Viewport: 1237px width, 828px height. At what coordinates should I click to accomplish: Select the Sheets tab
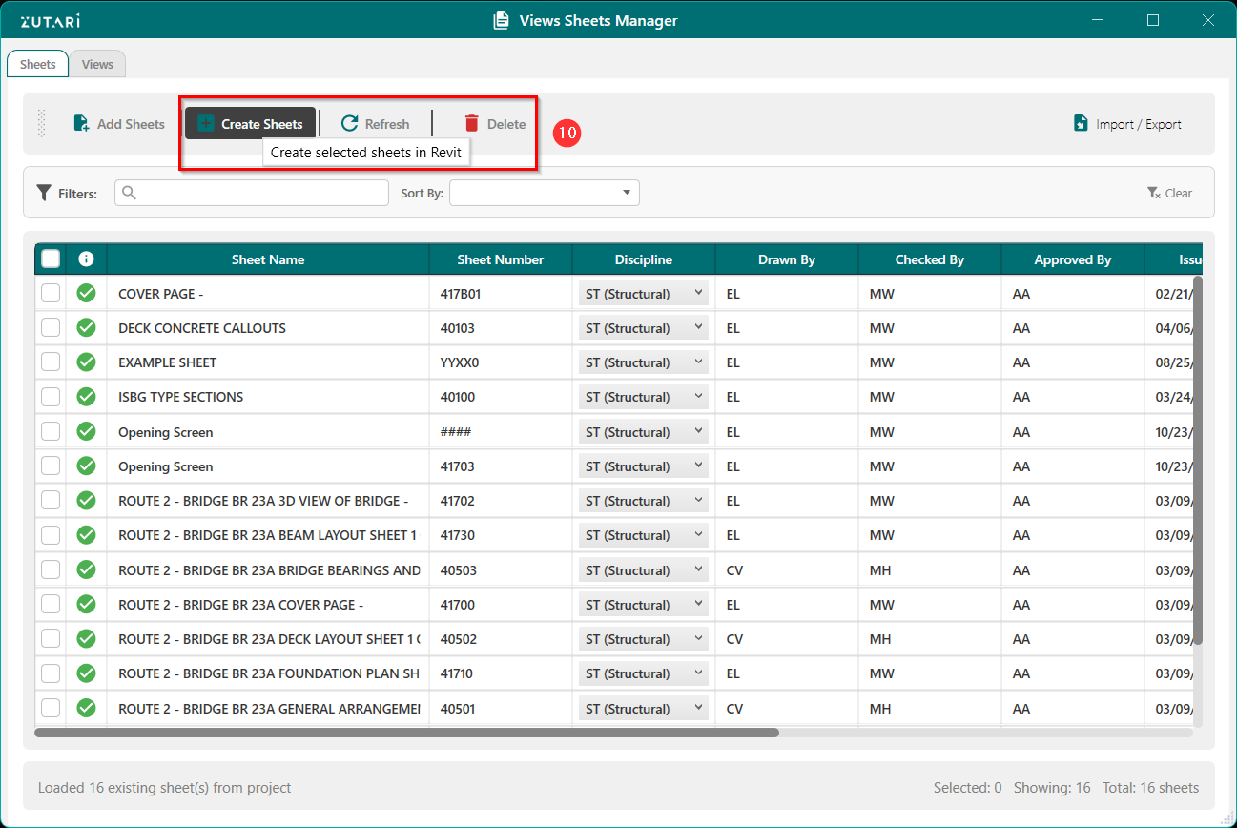38,65
